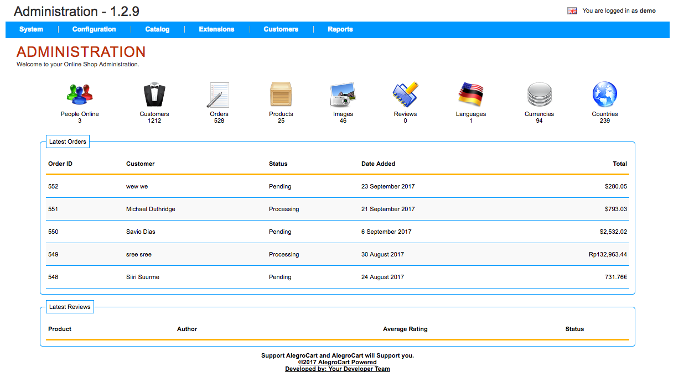Open the Countries globe icon

click(x=604, y=95)
